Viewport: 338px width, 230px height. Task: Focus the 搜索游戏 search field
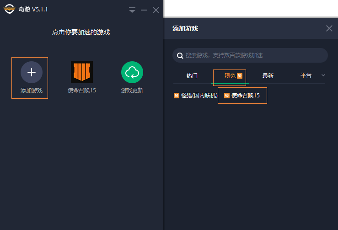[x=250, y=55]
